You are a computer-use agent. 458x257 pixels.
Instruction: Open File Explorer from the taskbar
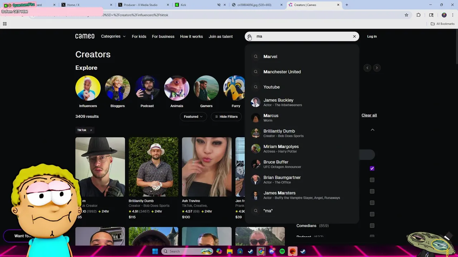[x=230, y=251]
